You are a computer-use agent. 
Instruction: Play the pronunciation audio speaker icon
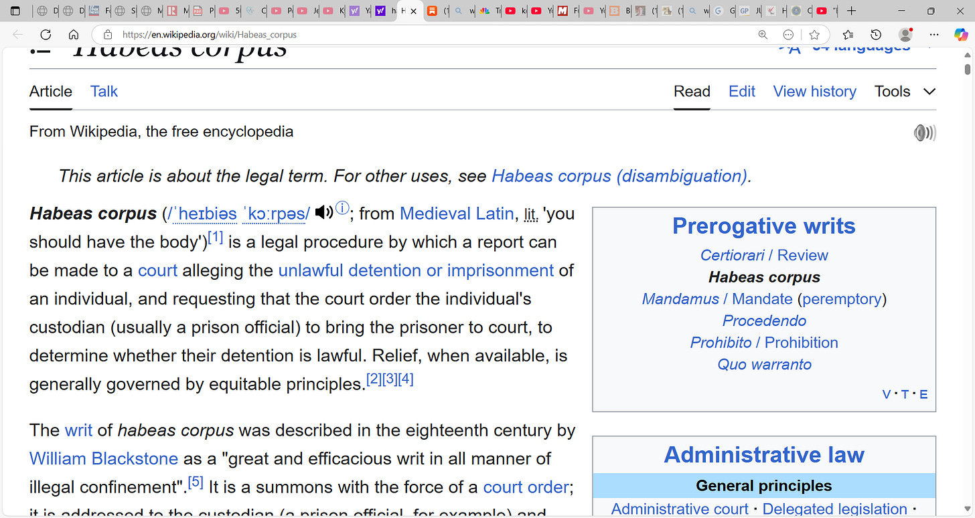[x=324, y=213]
